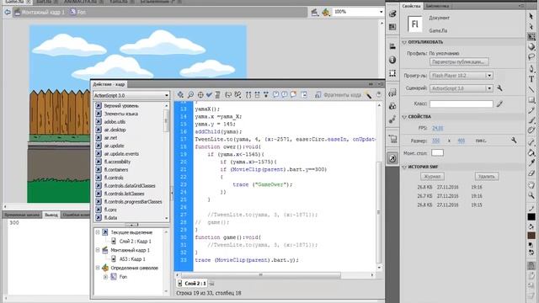Switch to the Временная шкала tab
This screenshot has width=539, height=303.
click(x=23, y=215)
